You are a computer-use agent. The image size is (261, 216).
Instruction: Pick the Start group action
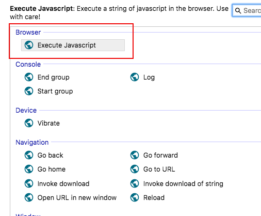click(x=48, y=91)
